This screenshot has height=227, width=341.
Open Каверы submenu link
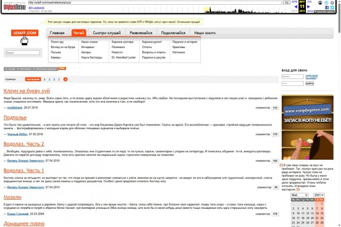point(55,58)
